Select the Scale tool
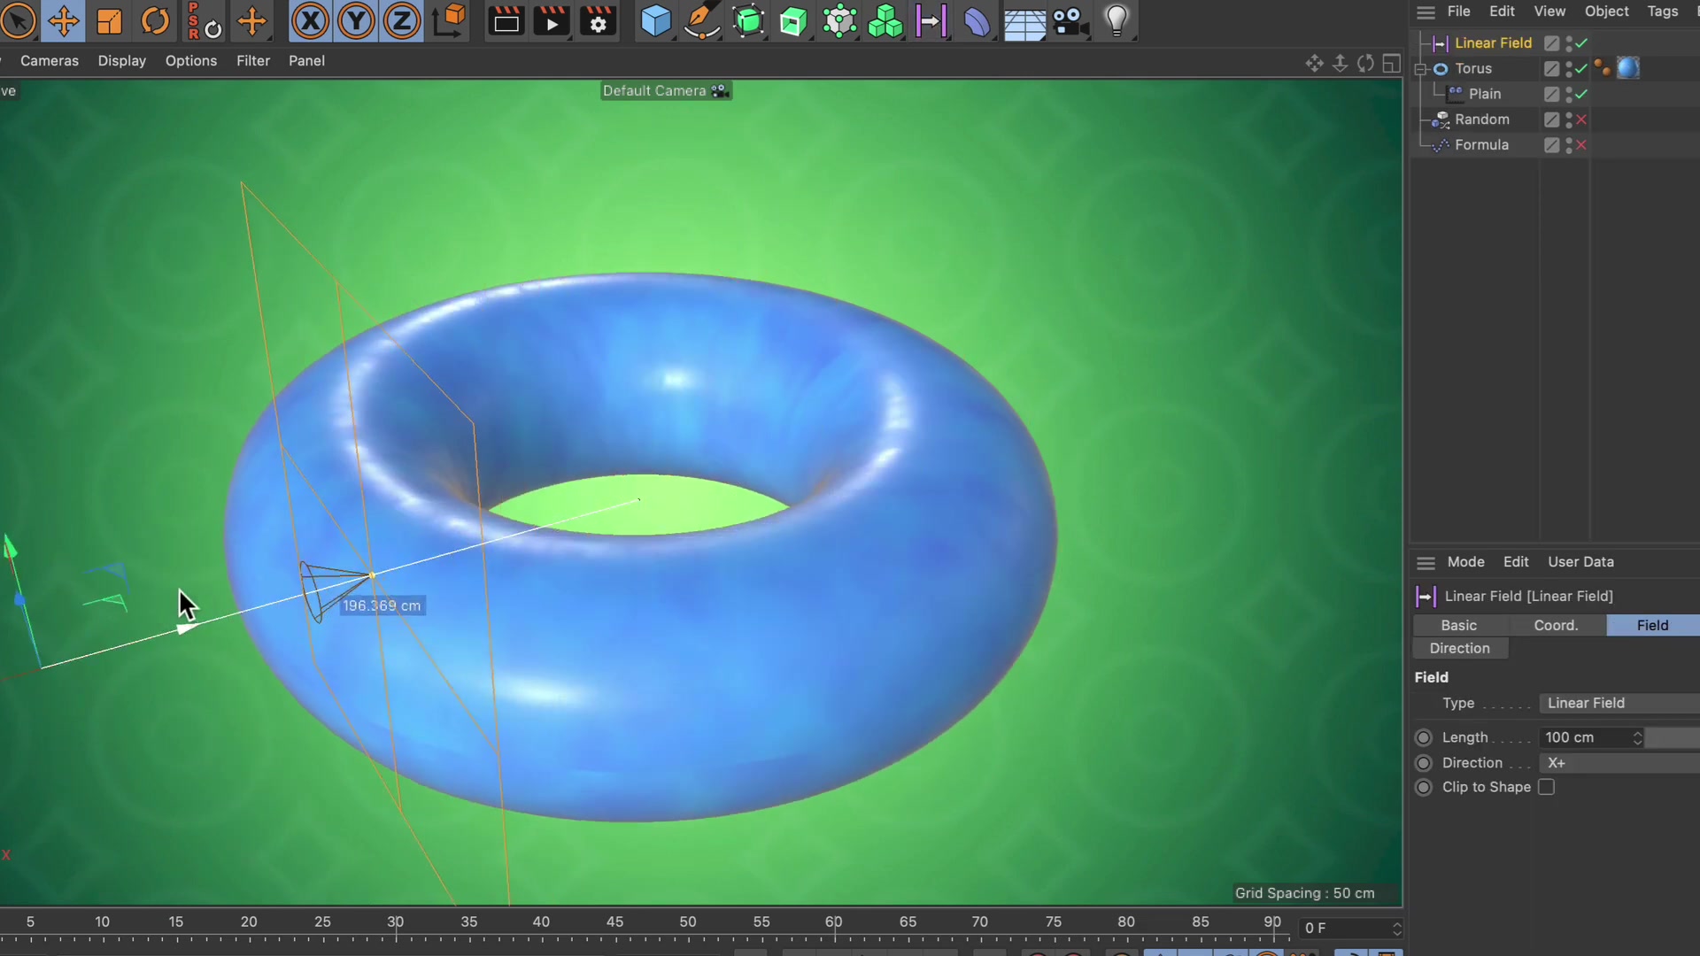Screen dimensions: 1700x956 (x=109, y=20)
